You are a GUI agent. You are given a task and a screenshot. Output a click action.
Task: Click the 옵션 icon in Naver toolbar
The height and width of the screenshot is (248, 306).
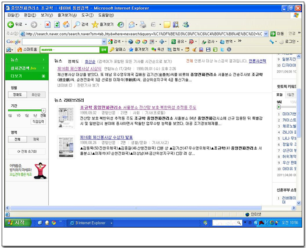pyautogui.click(x=154, y=50)
